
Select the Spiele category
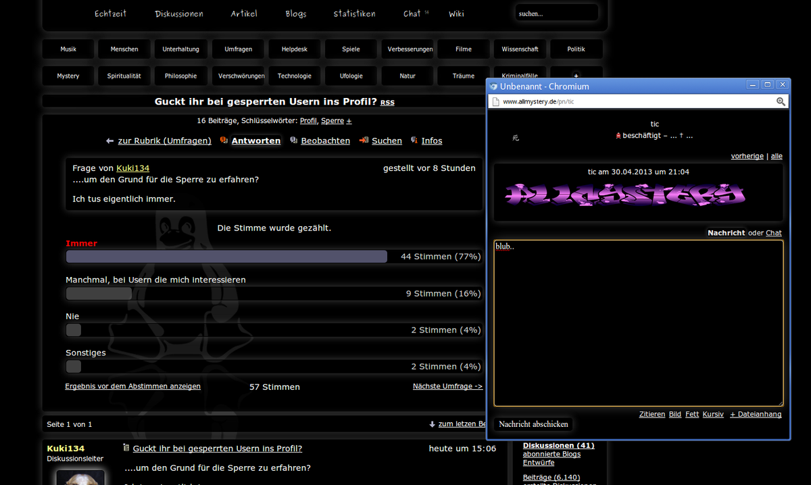351,49
